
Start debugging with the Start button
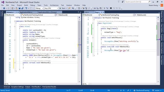62,8
